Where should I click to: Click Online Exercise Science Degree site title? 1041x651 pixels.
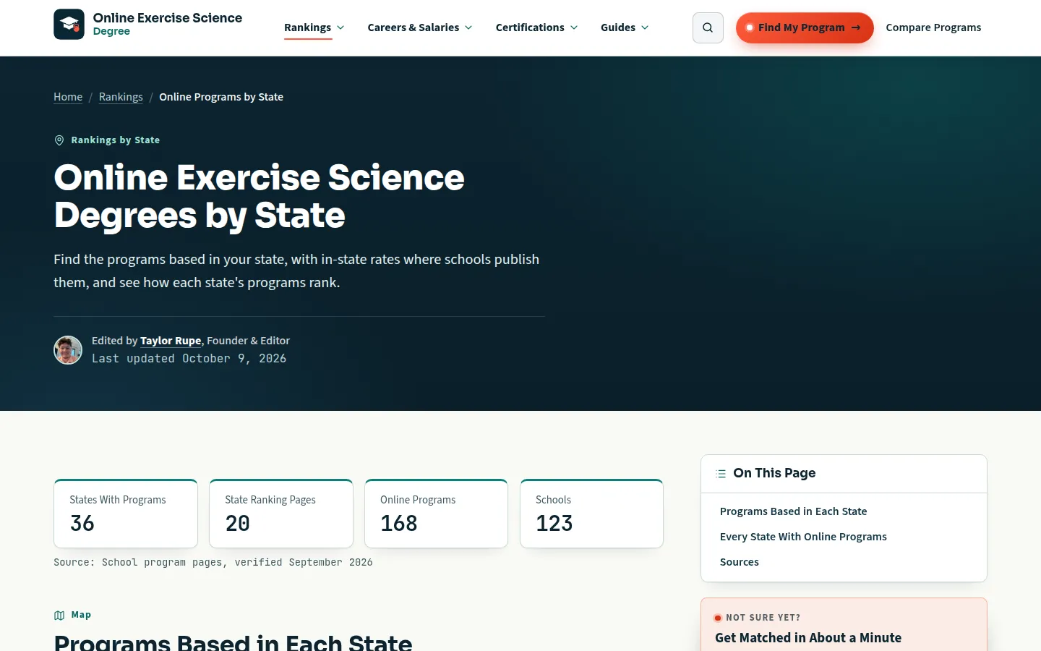point(168,24)
